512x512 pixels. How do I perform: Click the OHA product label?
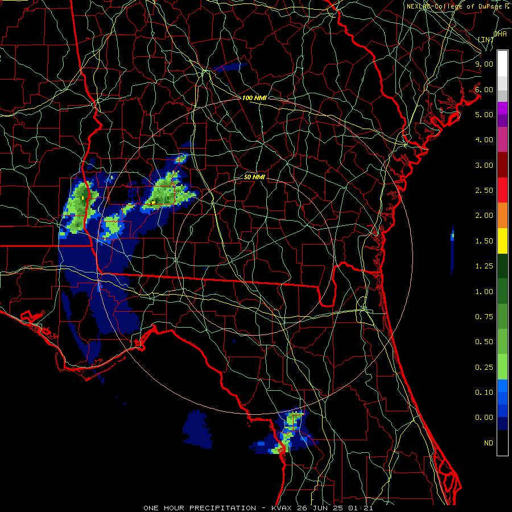(x=500, y=34)
